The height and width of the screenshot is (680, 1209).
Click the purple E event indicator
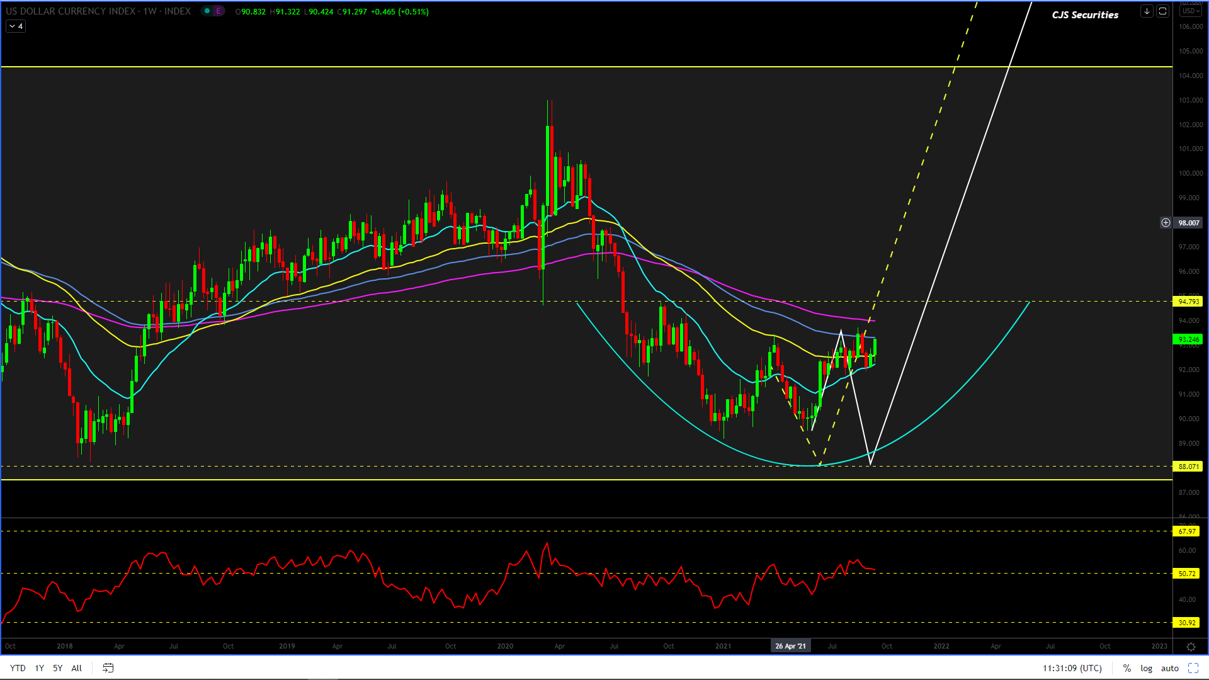[x=218, y=11]
